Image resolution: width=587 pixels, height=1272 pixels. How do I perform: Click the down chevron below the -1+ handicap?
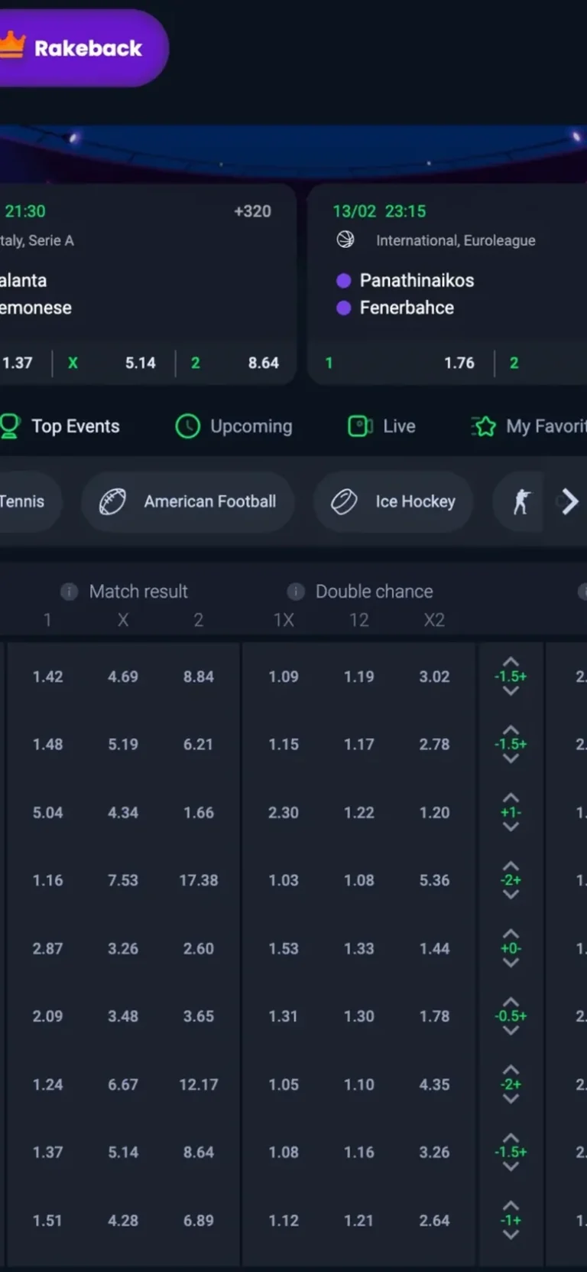pos(511,1235)
